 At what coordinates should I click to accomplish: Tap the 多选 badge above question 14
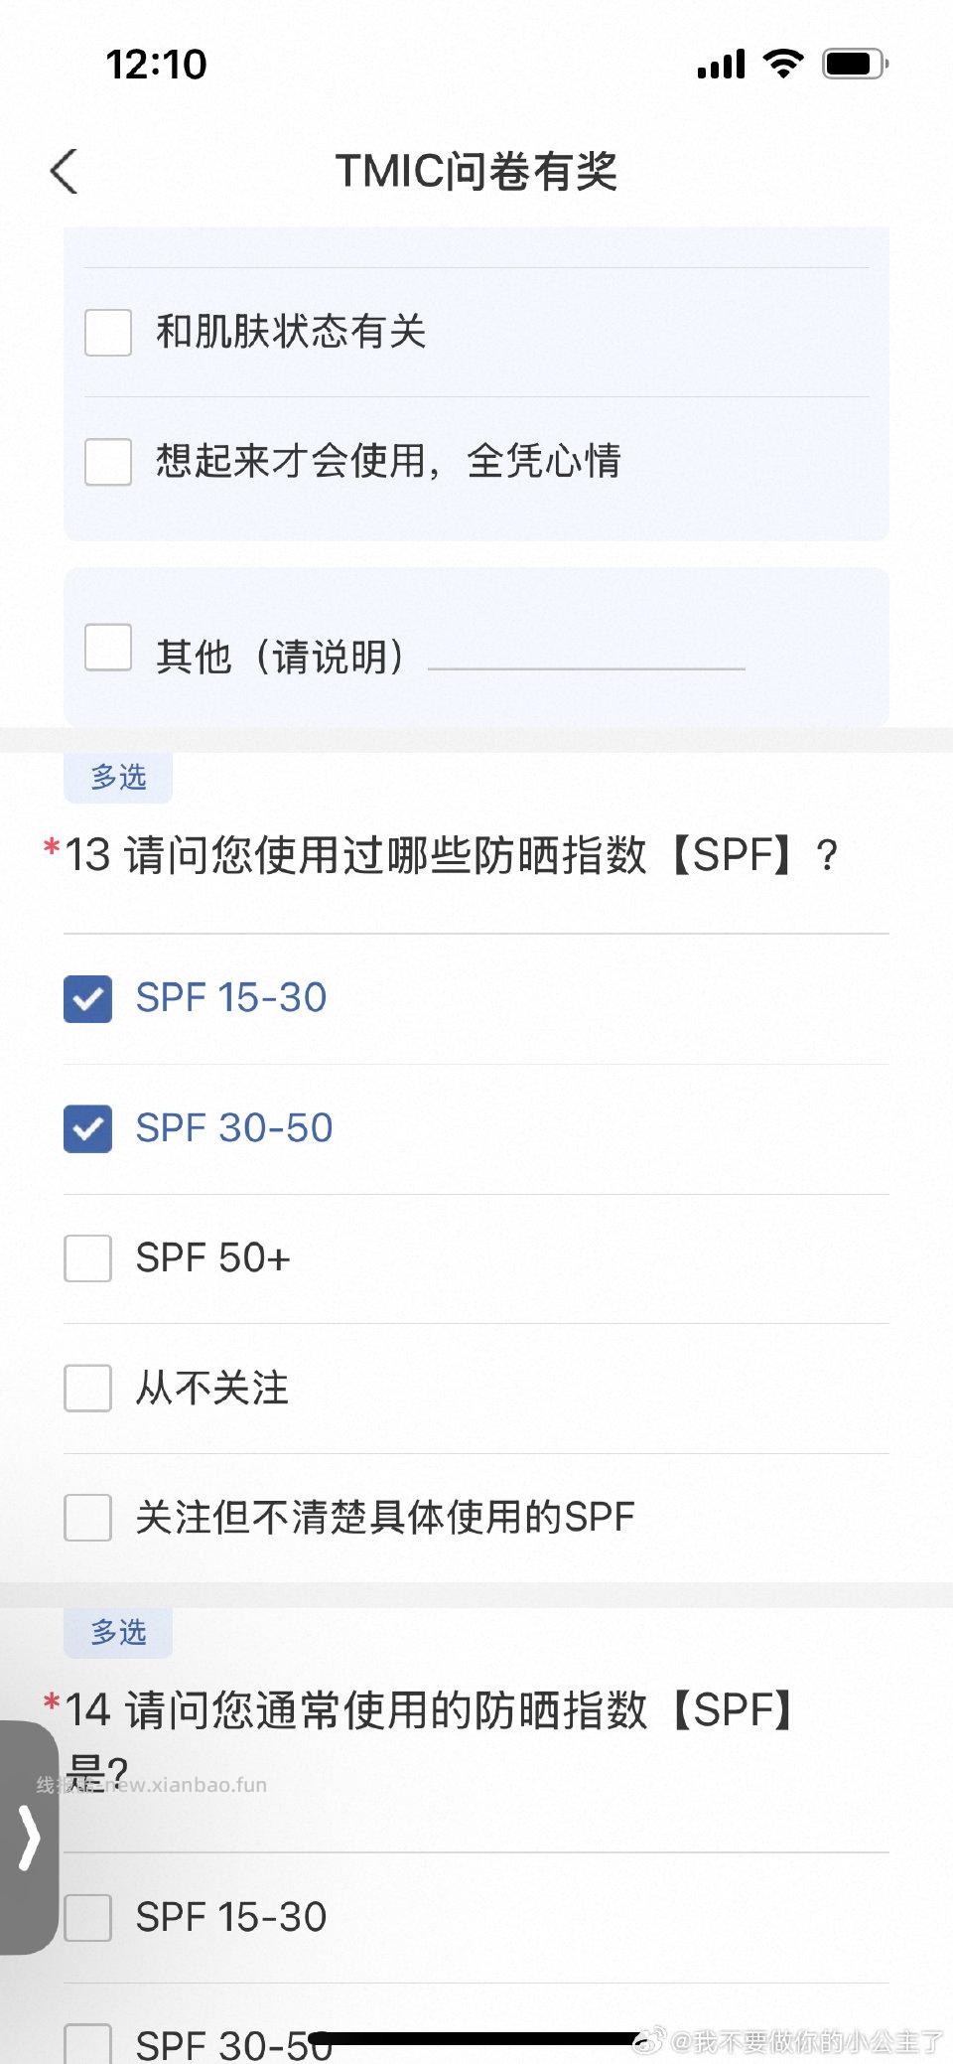[x=117, y=1631]
